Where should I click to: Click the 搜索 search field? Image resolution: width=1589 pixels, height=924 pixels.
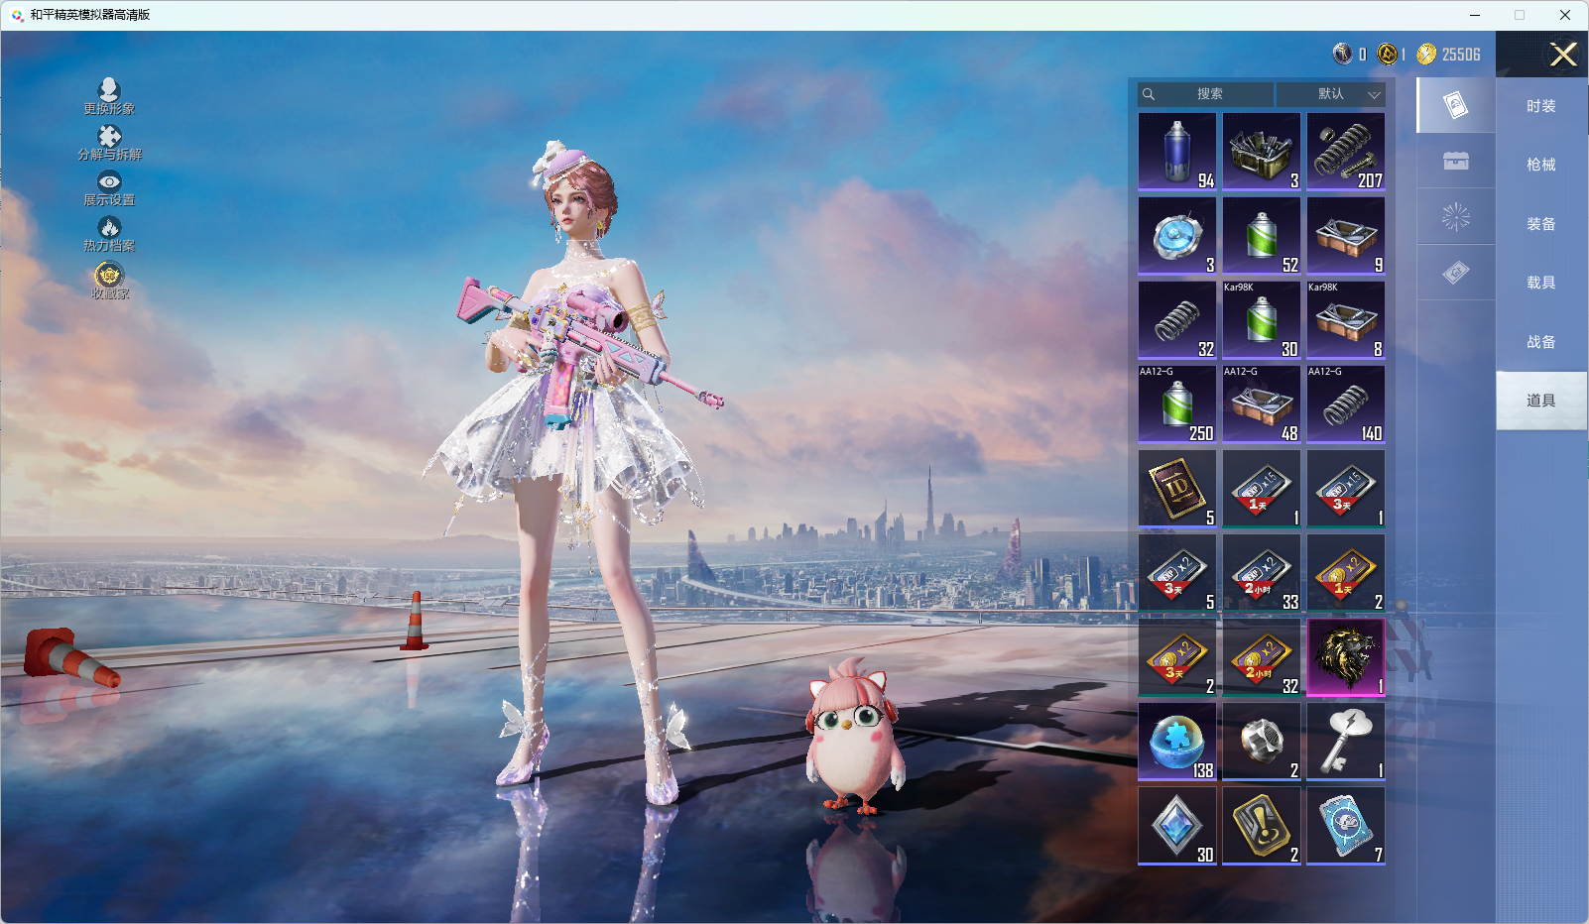click(x=1205, y=94)
